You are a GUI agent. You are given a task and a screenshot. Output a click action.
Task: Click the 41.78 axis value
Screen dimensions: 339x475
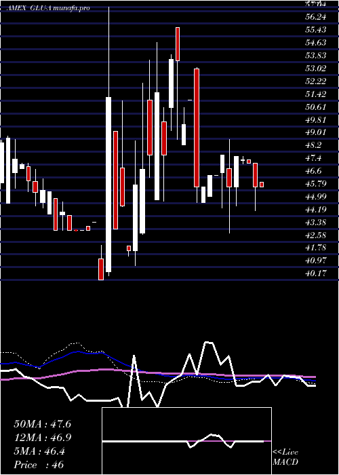click(x=315, y=248)
